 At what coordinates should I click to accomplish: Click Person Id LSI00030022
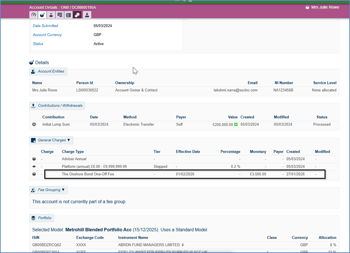[87, 90]
